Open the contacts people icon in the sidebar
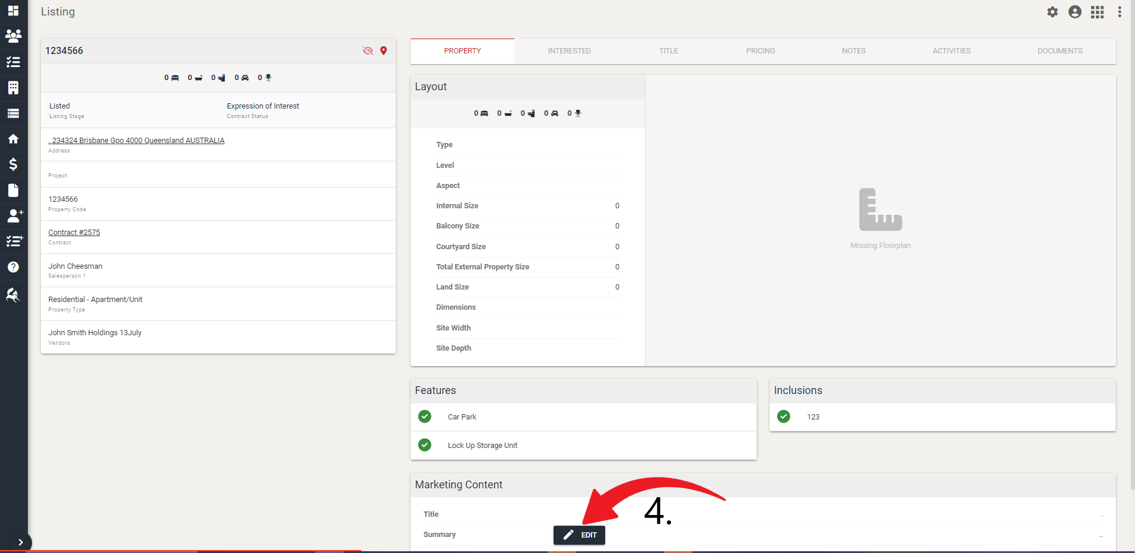 (13, 36)
